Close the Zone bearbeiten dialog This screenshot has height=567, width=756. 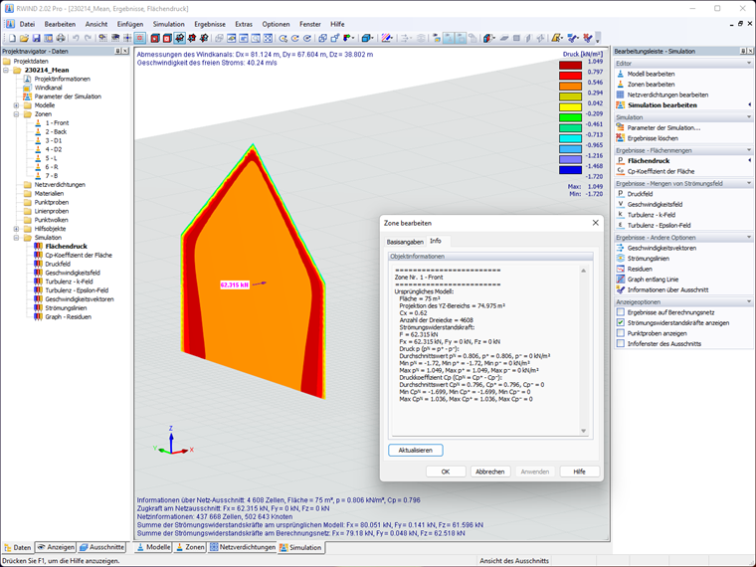click(x=596, y=223)
